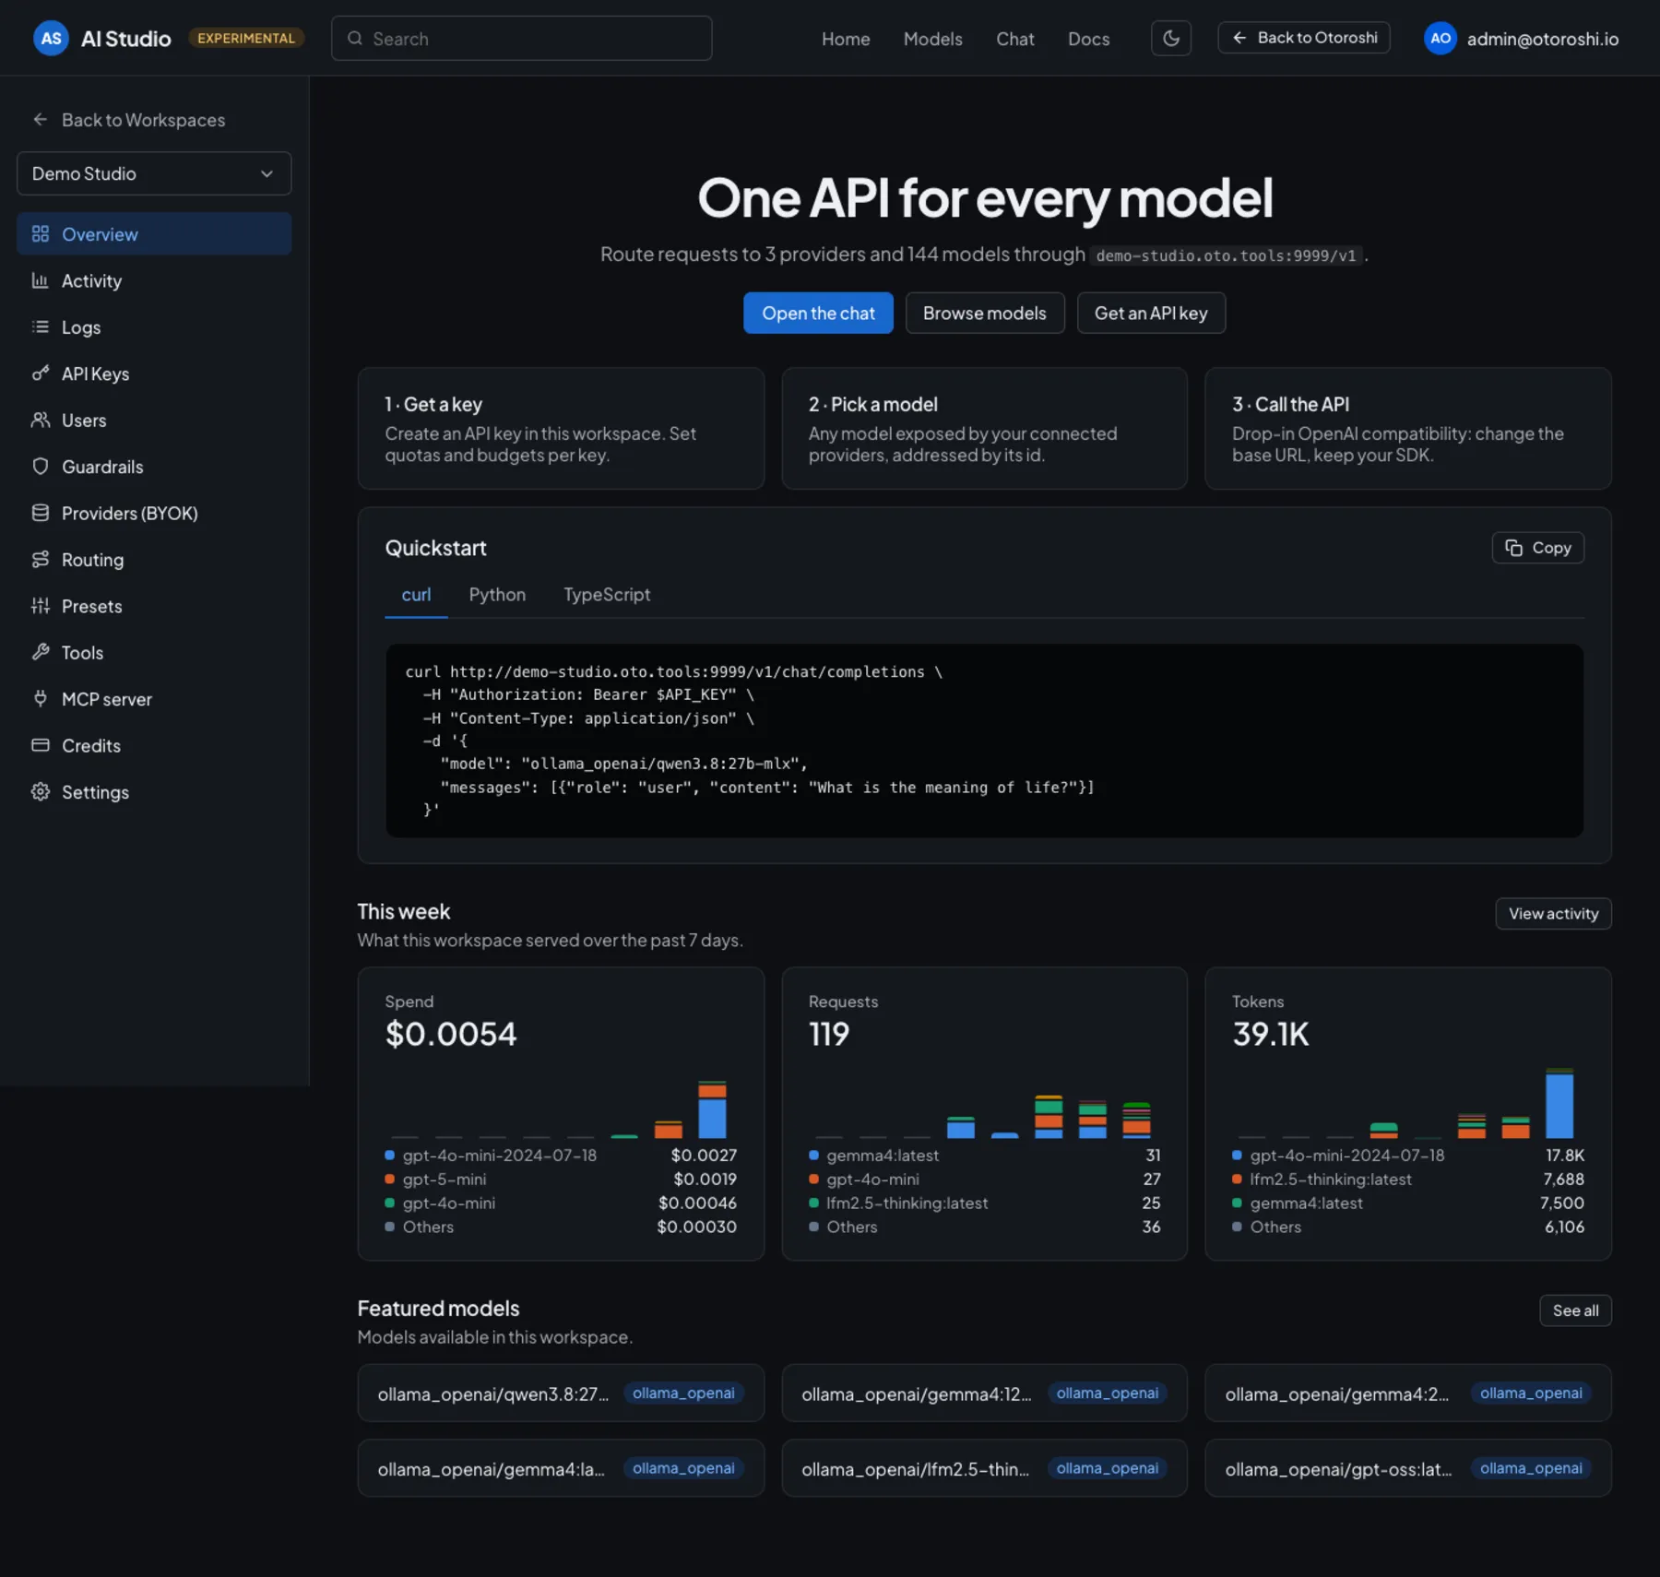The image size is (1660, 1577).
Task: Click Open the chat button
Action: click(x=818, y=313)
